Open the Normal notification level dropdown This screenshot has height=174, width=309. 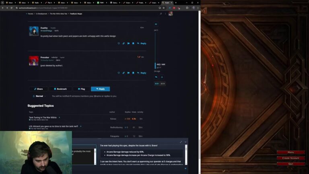[39, 96]
